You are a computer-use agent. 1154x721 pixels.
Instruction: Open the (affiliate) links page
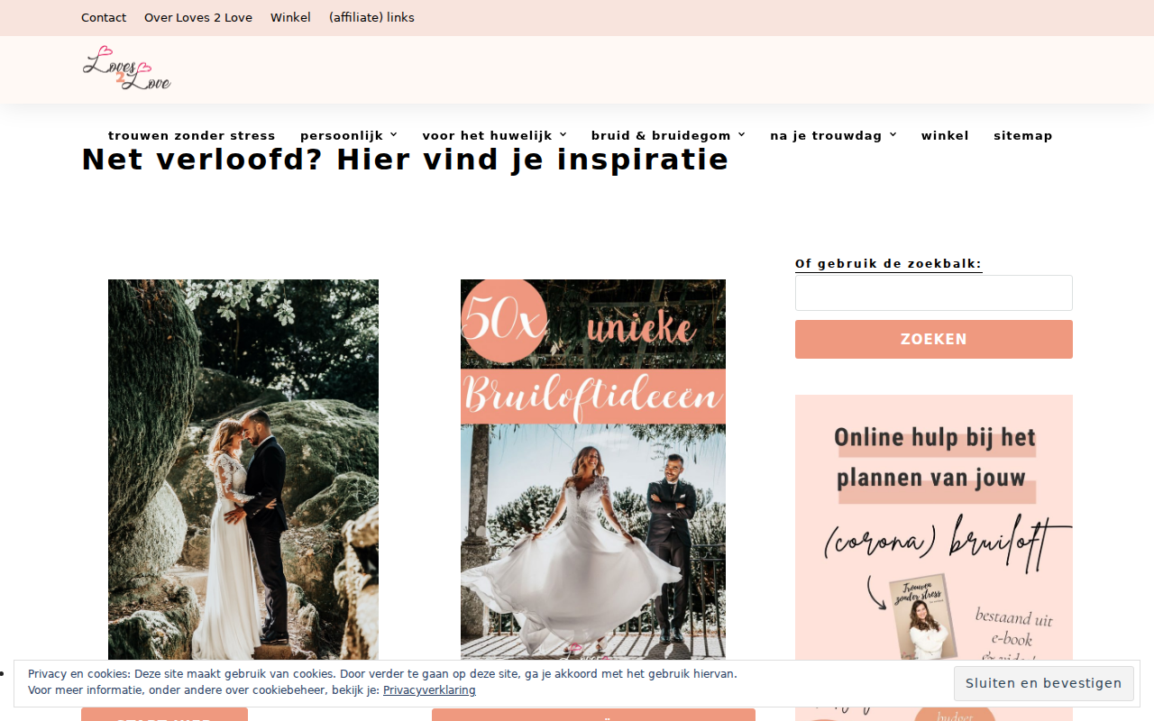[371, 17]
